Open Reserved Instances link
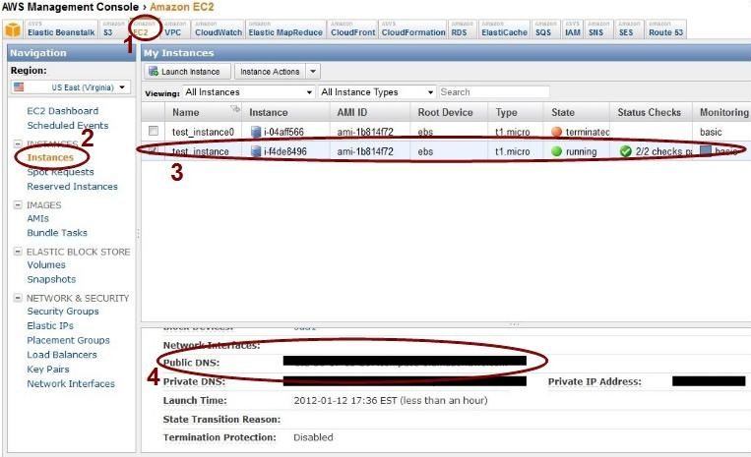 click(72, 187)
